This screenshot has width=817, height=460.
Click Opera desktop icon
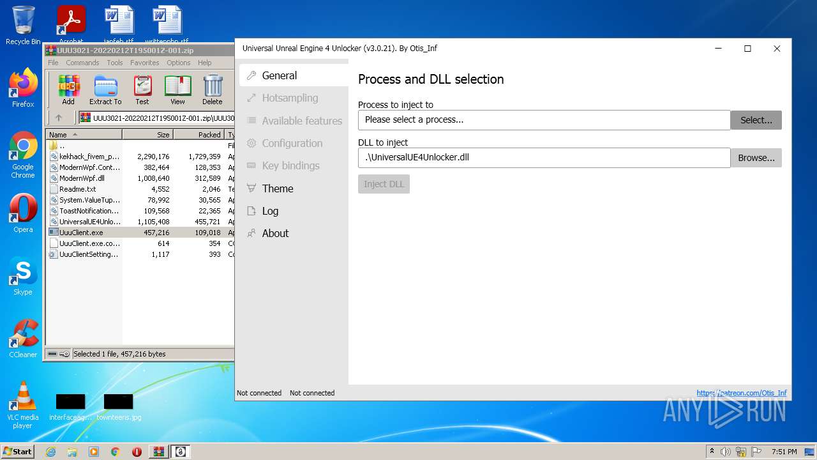pyautogui.click(x=23, y=213)
